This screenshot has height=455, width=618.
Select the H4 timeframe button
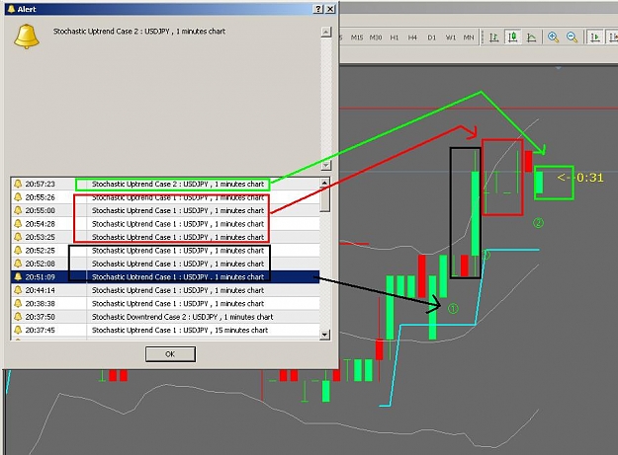412,38
